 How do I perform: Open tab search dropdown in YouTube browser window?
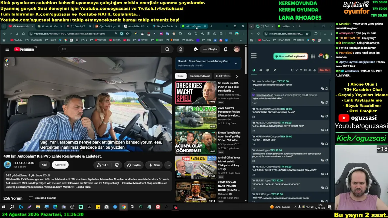coord(4,26)
